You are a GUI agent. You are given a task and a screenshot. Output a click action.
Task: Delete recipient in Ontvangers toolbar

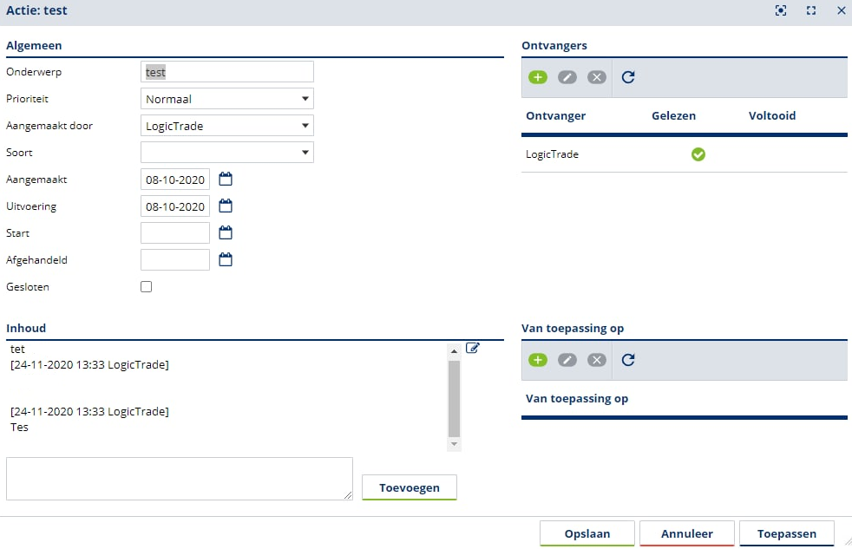point(597,77)
